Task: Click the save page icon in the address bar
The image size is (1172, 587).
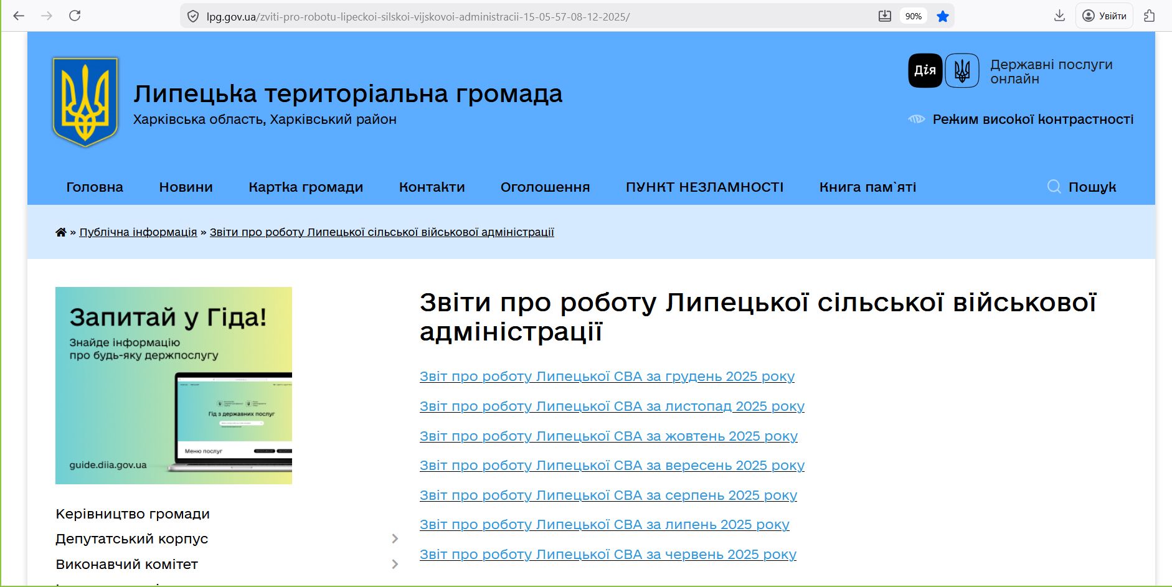Action: coord(886,16)
